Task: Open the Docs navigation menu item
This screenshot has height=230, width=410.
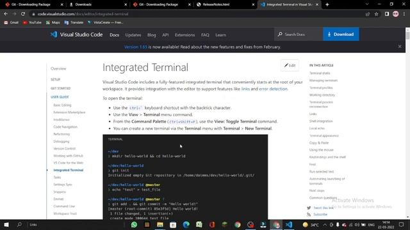Action: 114,34
